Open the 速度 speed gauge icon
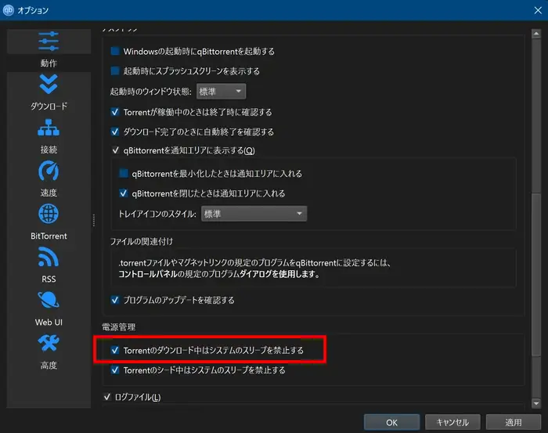548x433 pixels. coord(49,171)
